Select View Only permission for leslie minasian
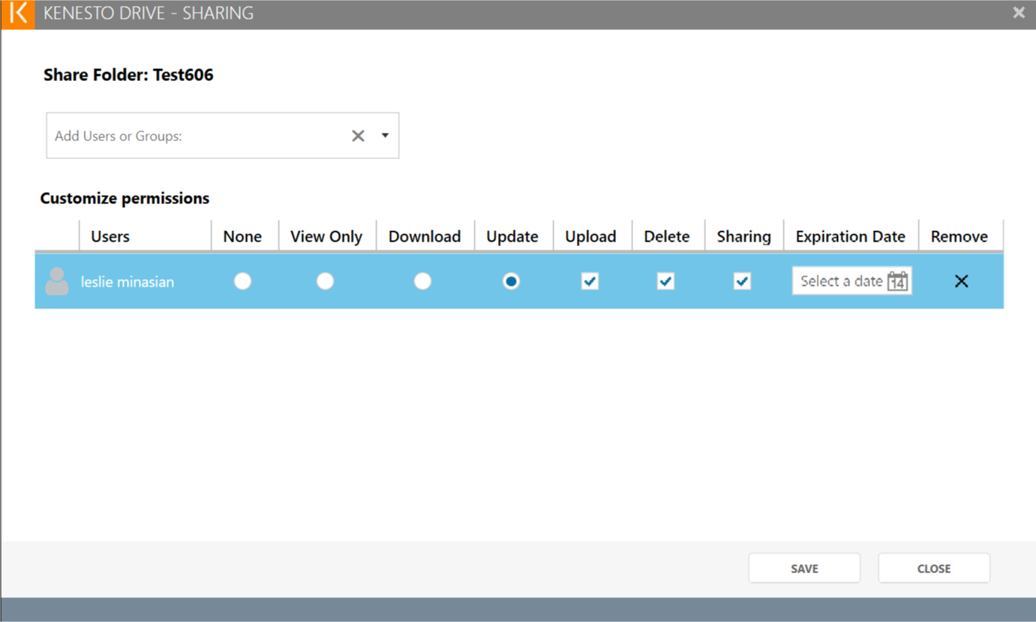Screen dimensions: 1036x622 pyautogui.click(x=325, y=281)
